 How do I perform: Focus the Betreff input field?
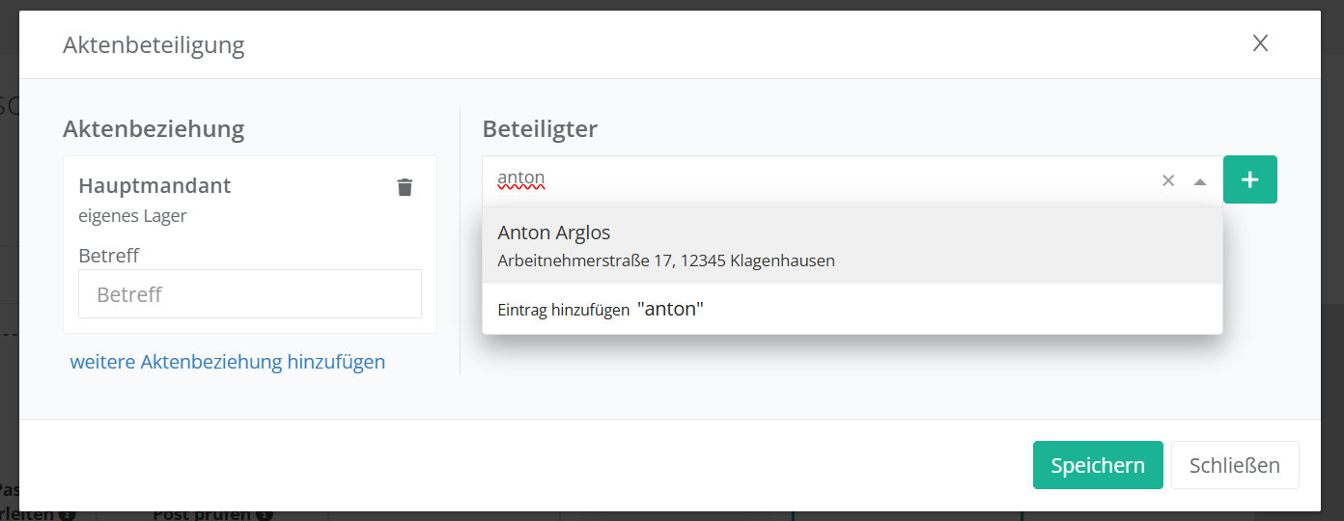click(250, 294)
